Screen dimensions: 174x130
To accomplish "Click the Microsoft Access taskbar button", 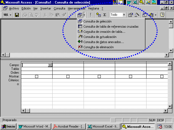I will [x=138, y=126].
